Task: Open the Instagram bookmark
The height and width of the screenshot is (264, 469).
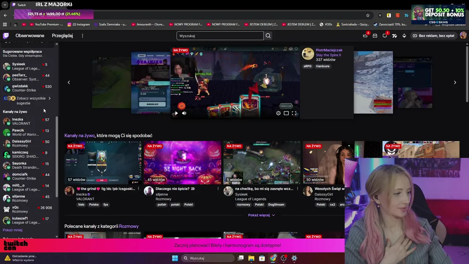Action: tap(78, 25)
